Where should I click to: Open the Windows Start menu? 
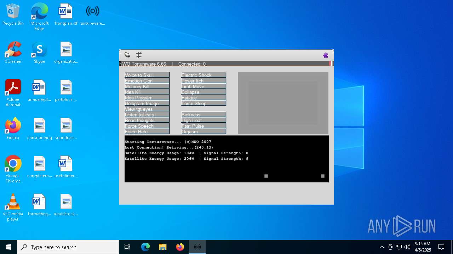coord(8,247)
